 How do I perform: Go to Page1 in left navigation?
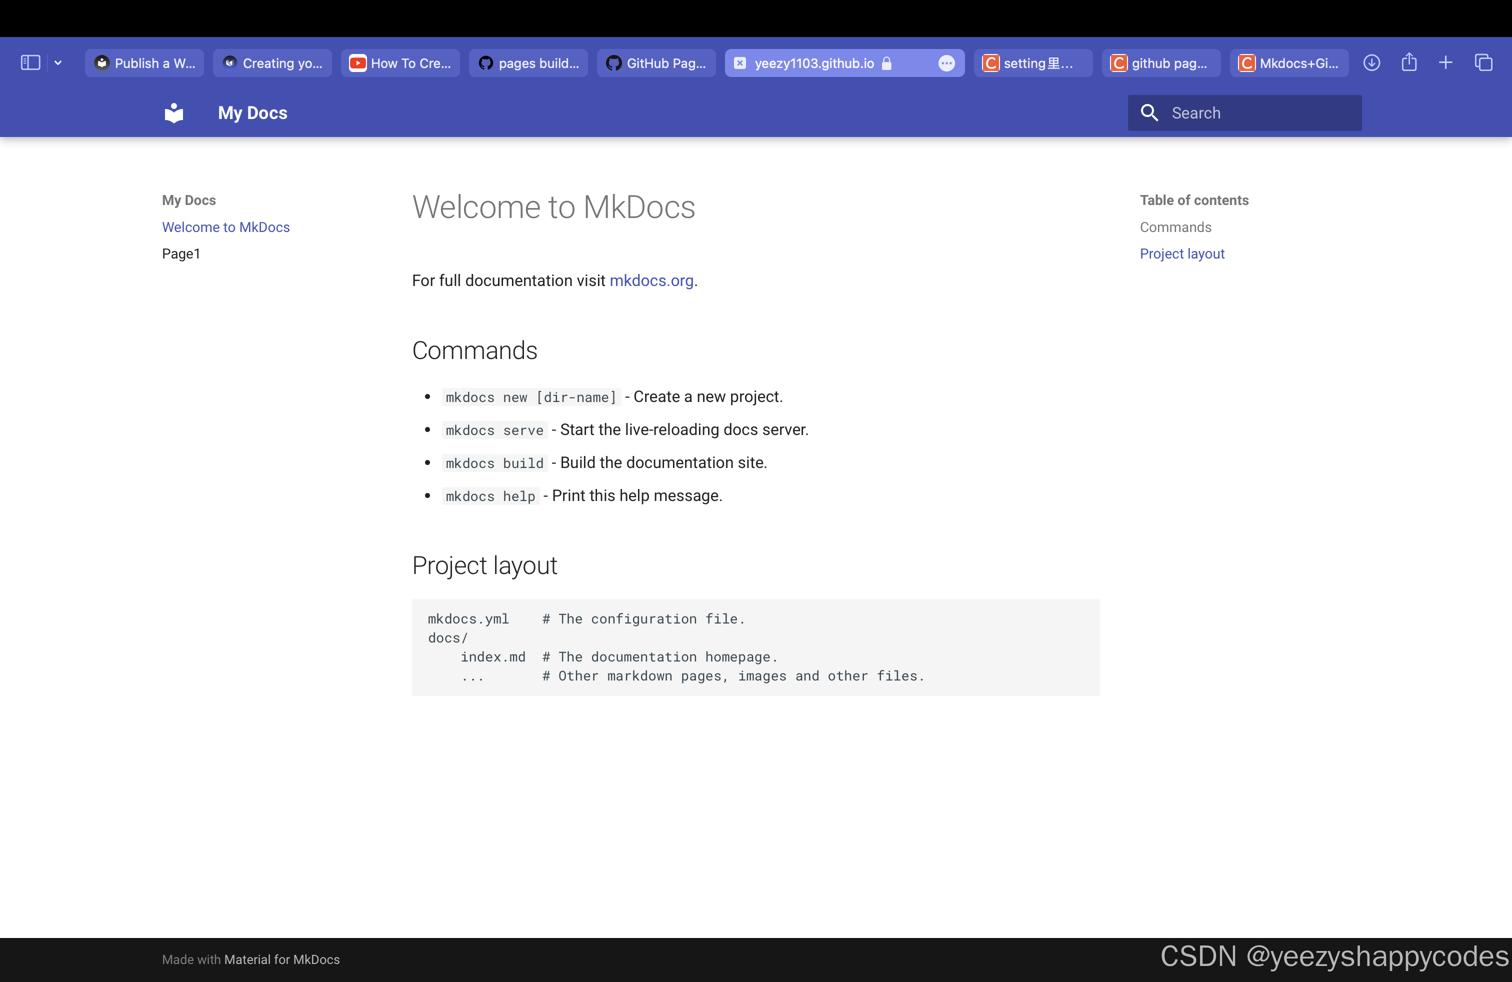pos(181,253)
